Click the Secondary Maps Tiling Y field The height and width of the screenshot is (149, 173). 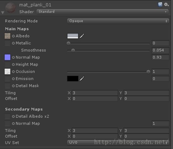point(146,131)
